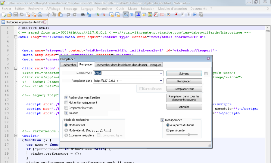Select the Historique et plan du site.html tab
Image resolution: width=271 pixels, height=163 pixels.
pos(24,22)
